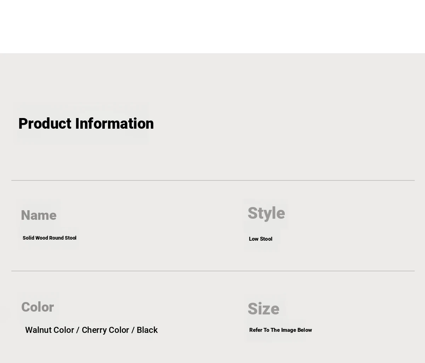The height and width of the screenshot is (363, 425).
Task: Select the Size field label
Action: [x=263, y=309]
